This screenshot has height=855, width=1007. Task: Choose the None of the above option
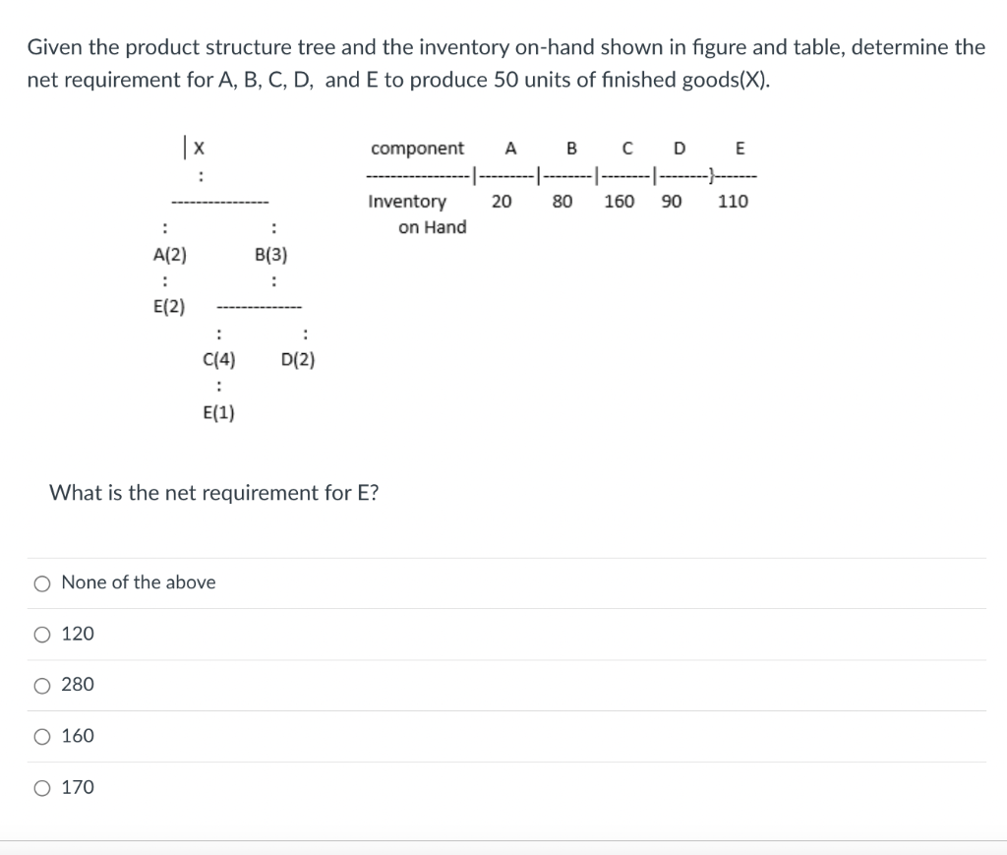42,582
